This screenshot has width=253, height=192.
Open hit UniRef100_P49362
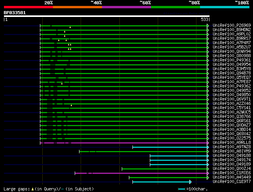pos(232,86)
